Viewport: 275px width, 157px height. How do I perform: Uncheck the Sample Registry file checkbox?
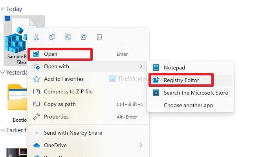[7, 18]
